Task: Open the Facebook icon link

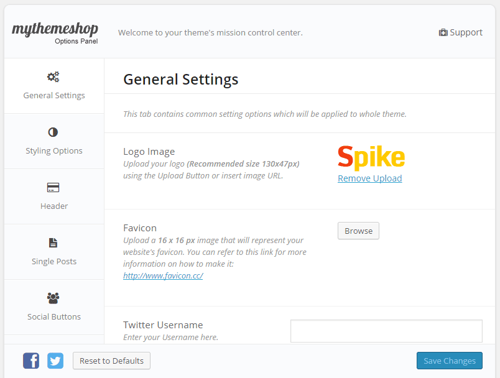Action: click(x=31, y=361)
